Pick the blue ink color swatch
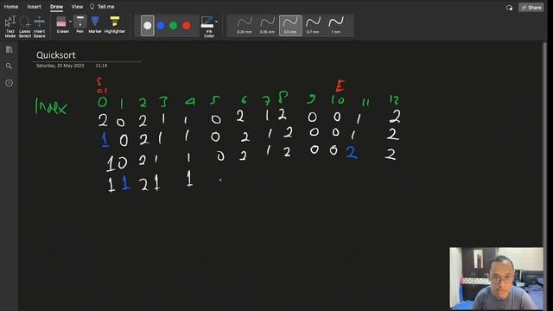 tap(161, 25)
